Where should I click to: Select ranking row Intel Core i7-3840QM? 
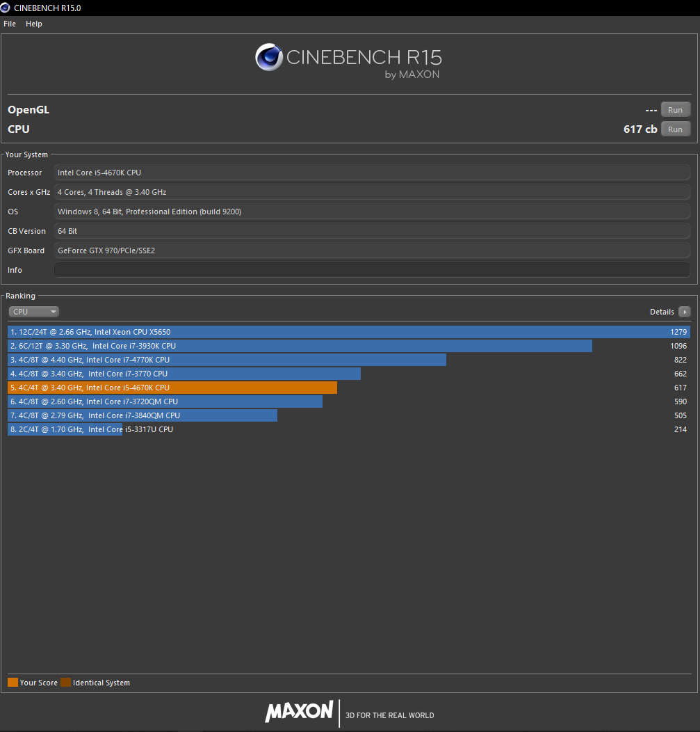349,415
